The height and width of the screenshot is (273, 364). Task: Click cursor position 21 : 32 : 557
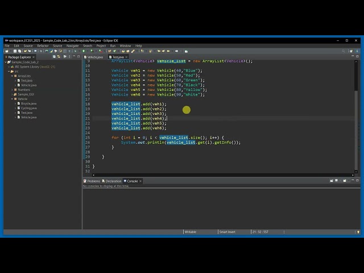point(260,232)
